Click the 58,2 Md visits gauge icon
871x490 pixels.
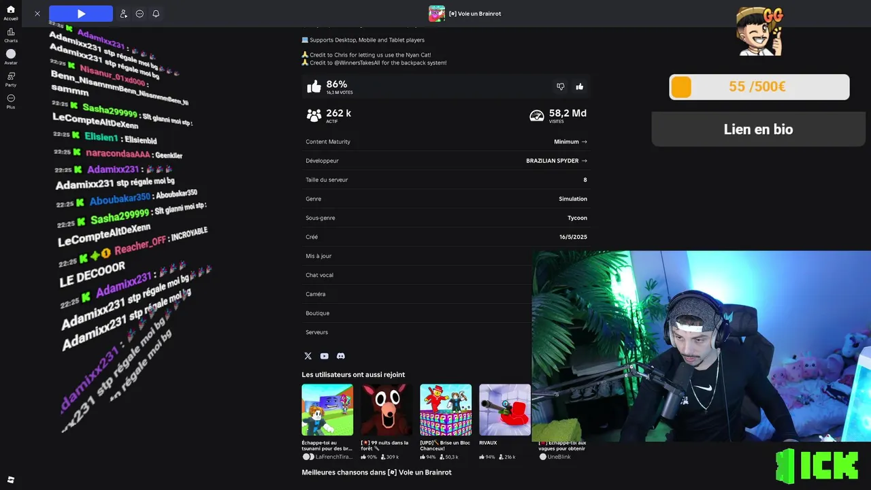[537, 116]
